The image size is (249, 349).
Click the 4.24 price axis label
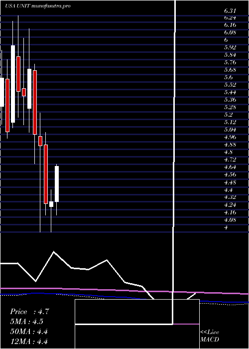click(230, 205)
